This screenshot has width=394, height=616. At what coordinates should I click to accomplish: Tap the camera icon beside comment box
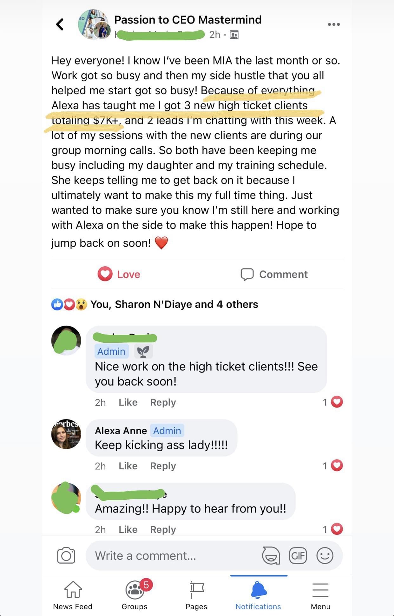[66, 555]
